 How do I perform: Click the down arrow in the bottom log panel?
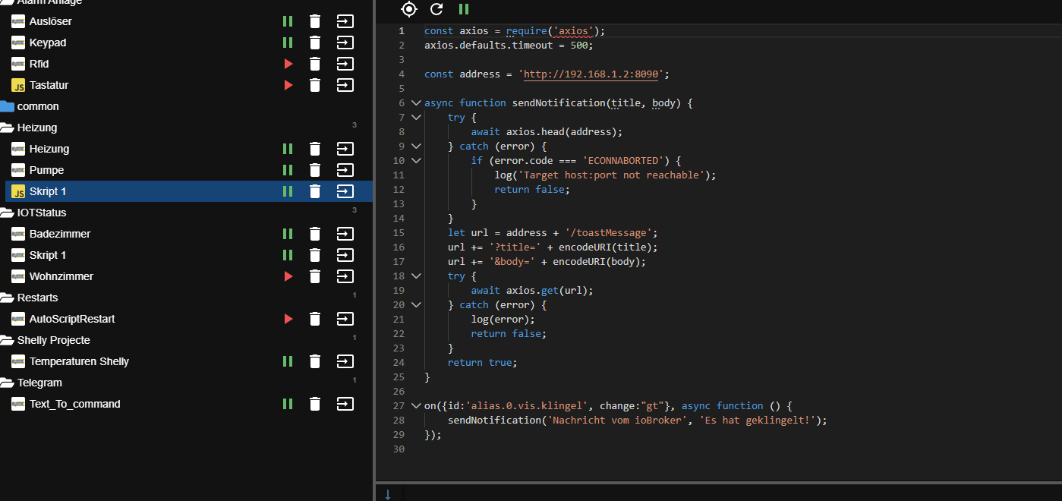click(x=388, y=494)
